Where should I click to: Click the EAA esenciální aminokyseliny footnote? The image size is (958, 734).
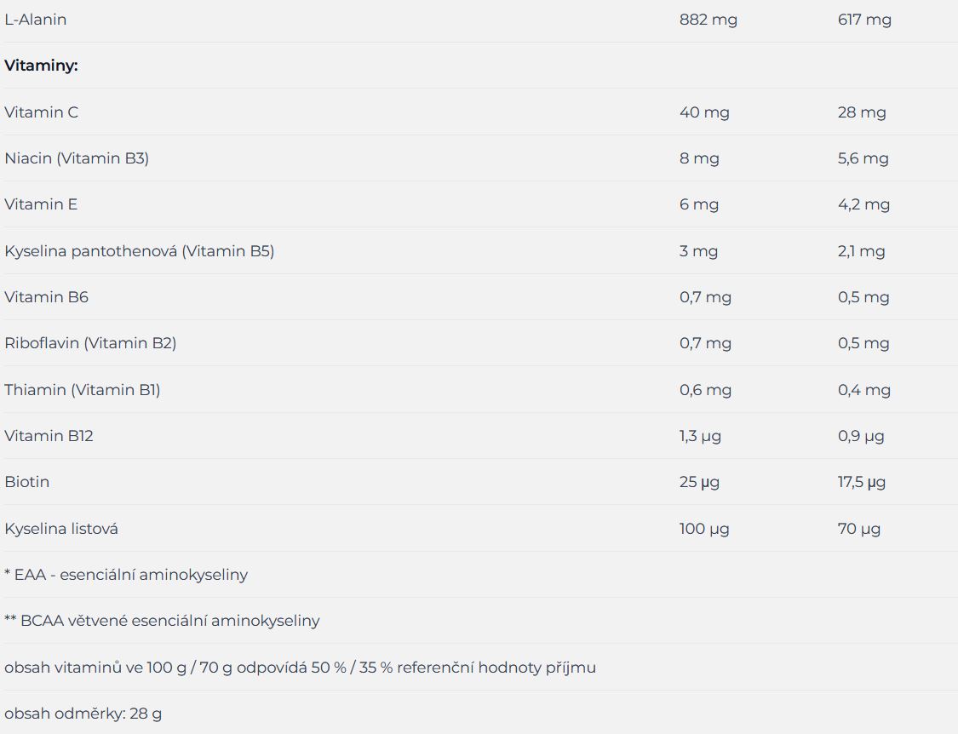click(126, 575)
